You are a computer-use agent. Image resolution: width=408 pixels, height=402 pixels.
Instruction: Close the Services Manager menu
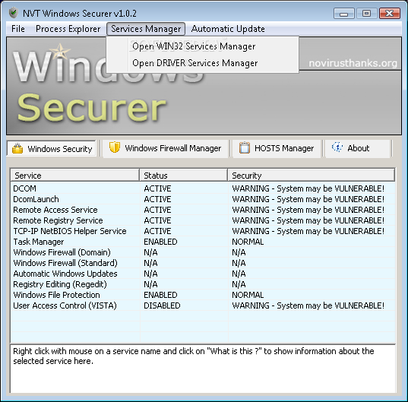[x=146, y=29]
